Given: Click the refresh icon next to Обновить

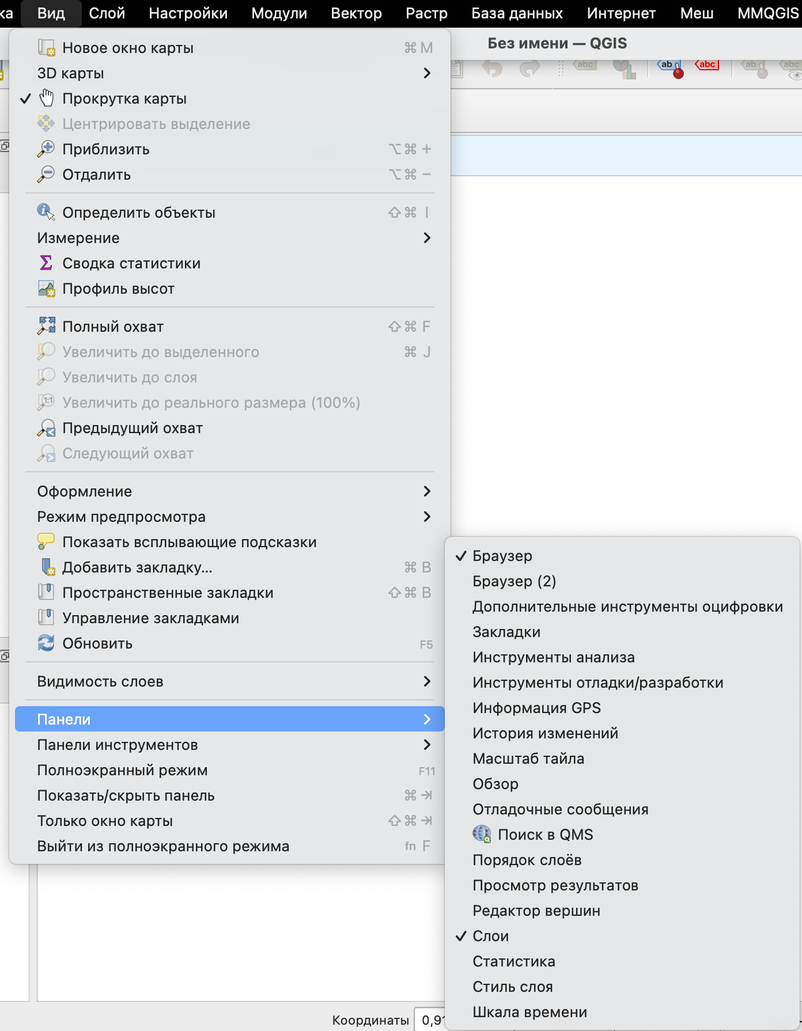Looking at the screenshot, I should click(46, 643).
